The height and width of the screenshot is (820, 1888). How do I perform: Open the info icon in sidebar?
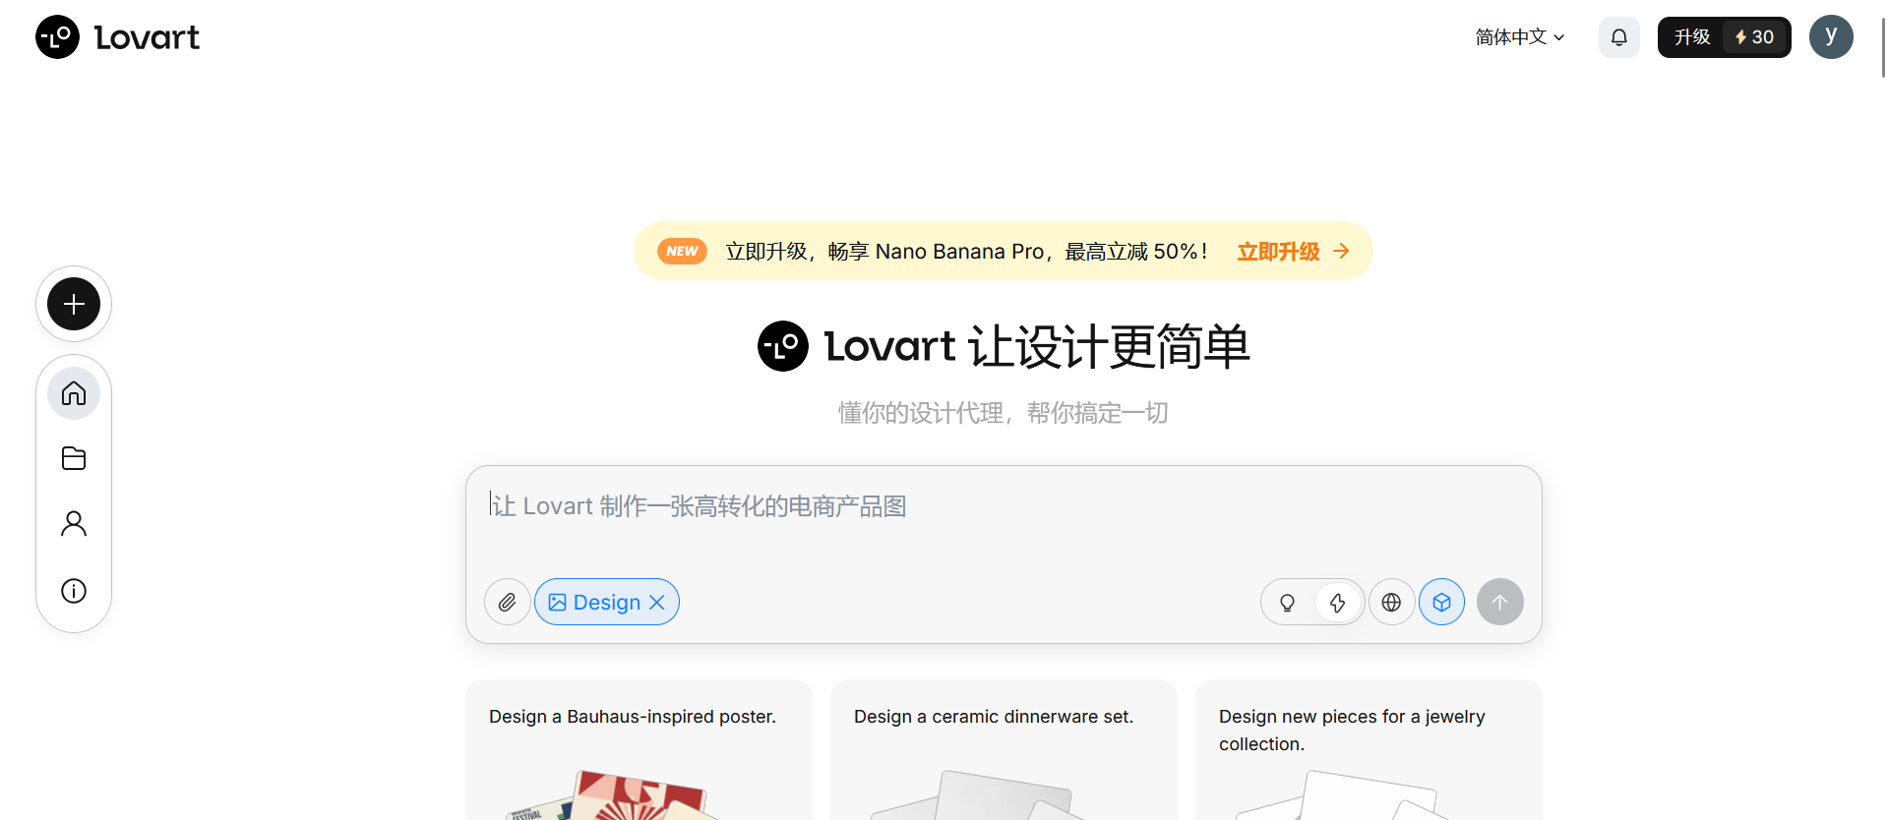click(74, 591)
